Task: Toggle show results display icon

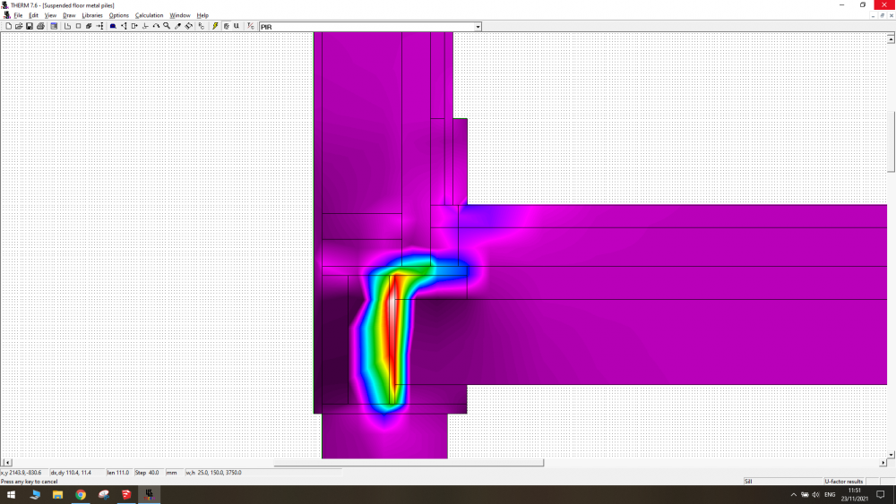Action: click(227, 26)
